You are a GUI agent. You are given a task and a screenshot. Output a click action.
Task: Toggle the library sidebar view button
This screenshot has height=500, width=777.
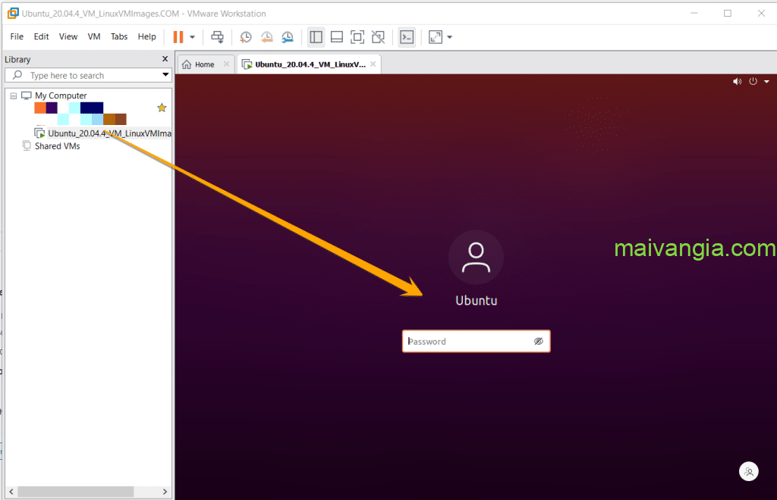[316, 36]
